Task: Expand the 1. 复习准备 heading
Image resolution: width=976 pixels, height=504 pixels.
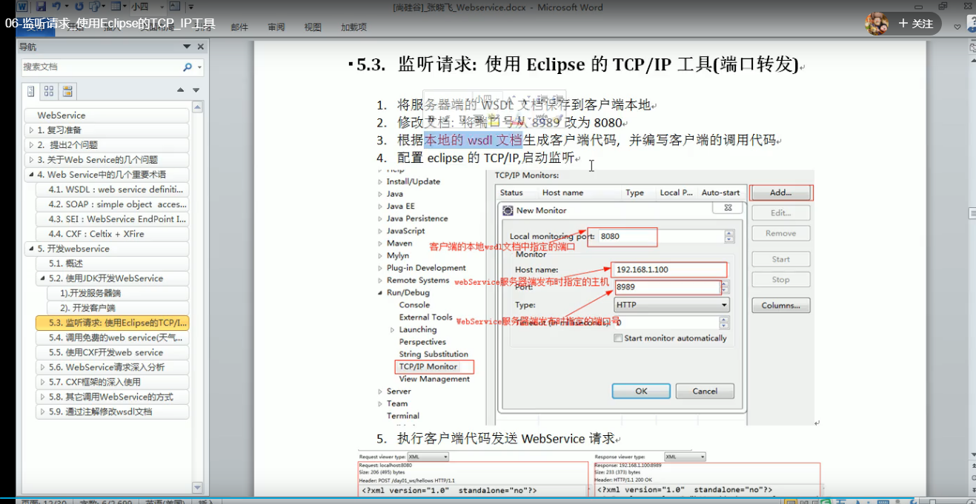Action: click(x=31, y=130)
